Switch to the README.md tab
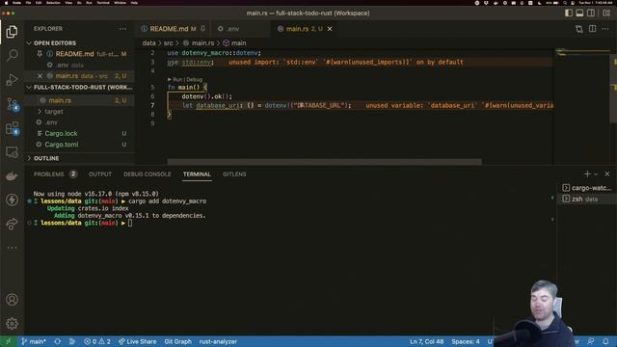Viewport: 617px width, 347px height. tap(169, 29)
